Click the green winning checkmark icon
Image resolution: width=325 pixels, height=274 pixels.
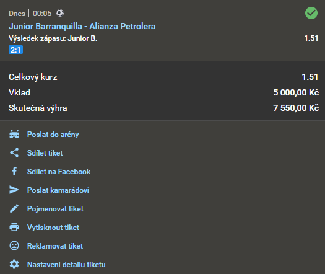[x=311, y=13]
